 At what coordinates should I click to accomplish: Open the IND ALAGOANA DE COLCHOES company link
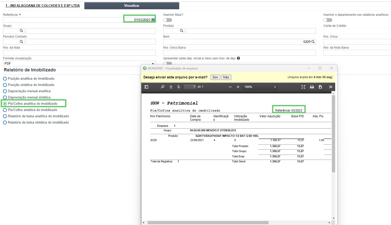coord(43,6)
